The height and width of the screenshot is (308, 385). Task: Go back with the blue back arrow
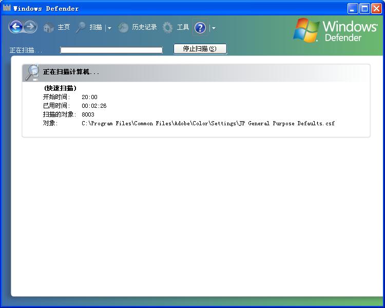click(16, 27)
